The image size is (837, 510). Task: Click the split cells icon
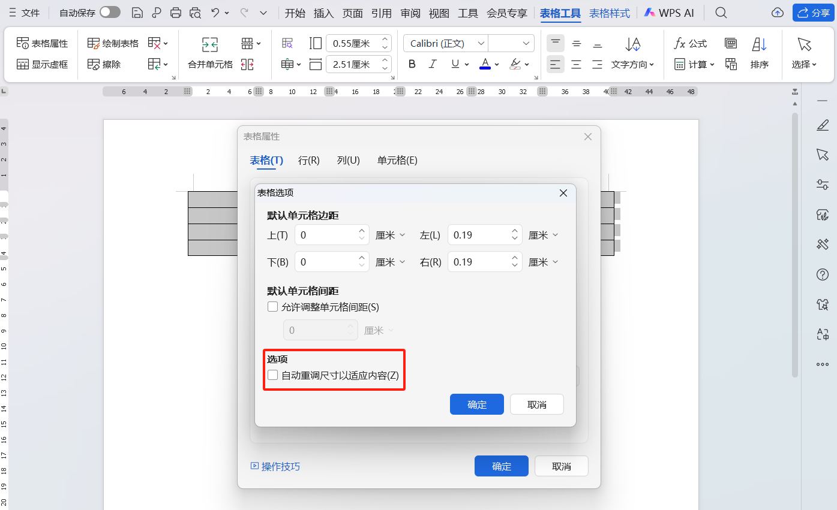click(x=248, y=64)
